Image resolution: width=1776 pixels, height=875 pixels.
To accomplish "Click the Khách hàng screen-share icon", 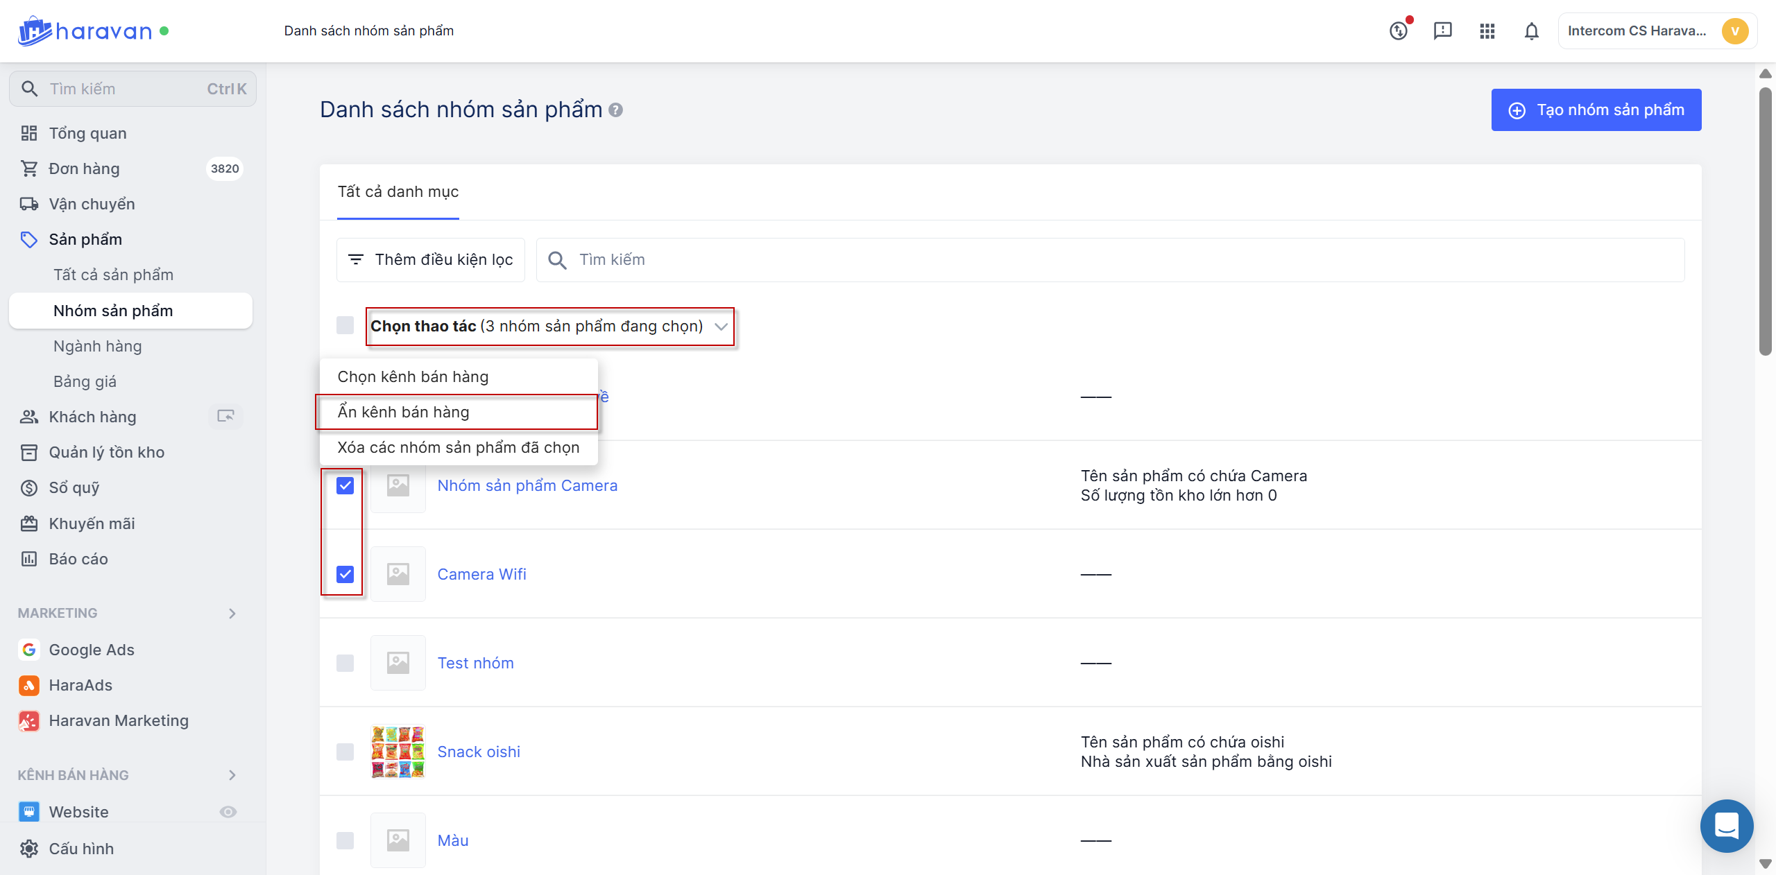I will pos(225,416).
